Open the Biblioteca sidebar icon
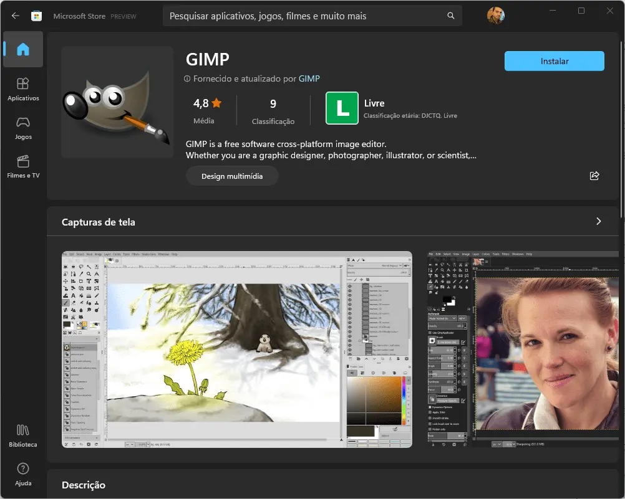 23,435
